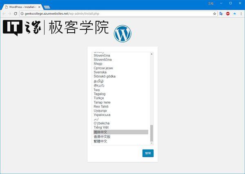Select Ślōnskŏ gŏdka language

tap(105, 76)
